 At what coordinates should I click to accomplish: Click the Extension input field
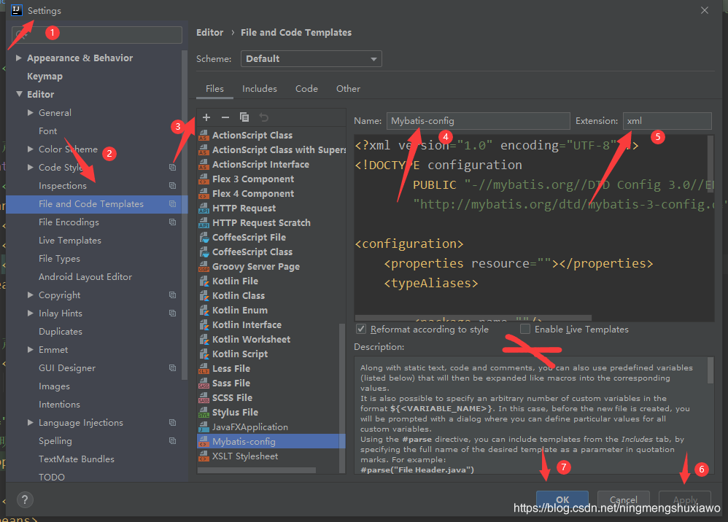pos(667,121)
